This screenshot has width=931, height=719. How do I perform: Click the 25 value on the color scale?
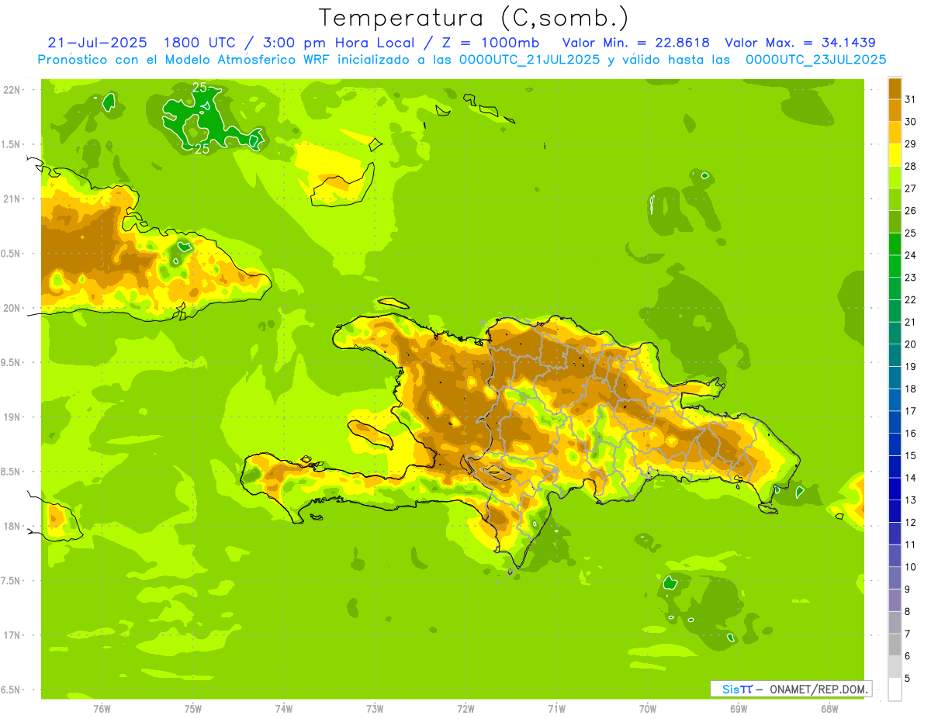pyautogui.click(x=911, y=233)
